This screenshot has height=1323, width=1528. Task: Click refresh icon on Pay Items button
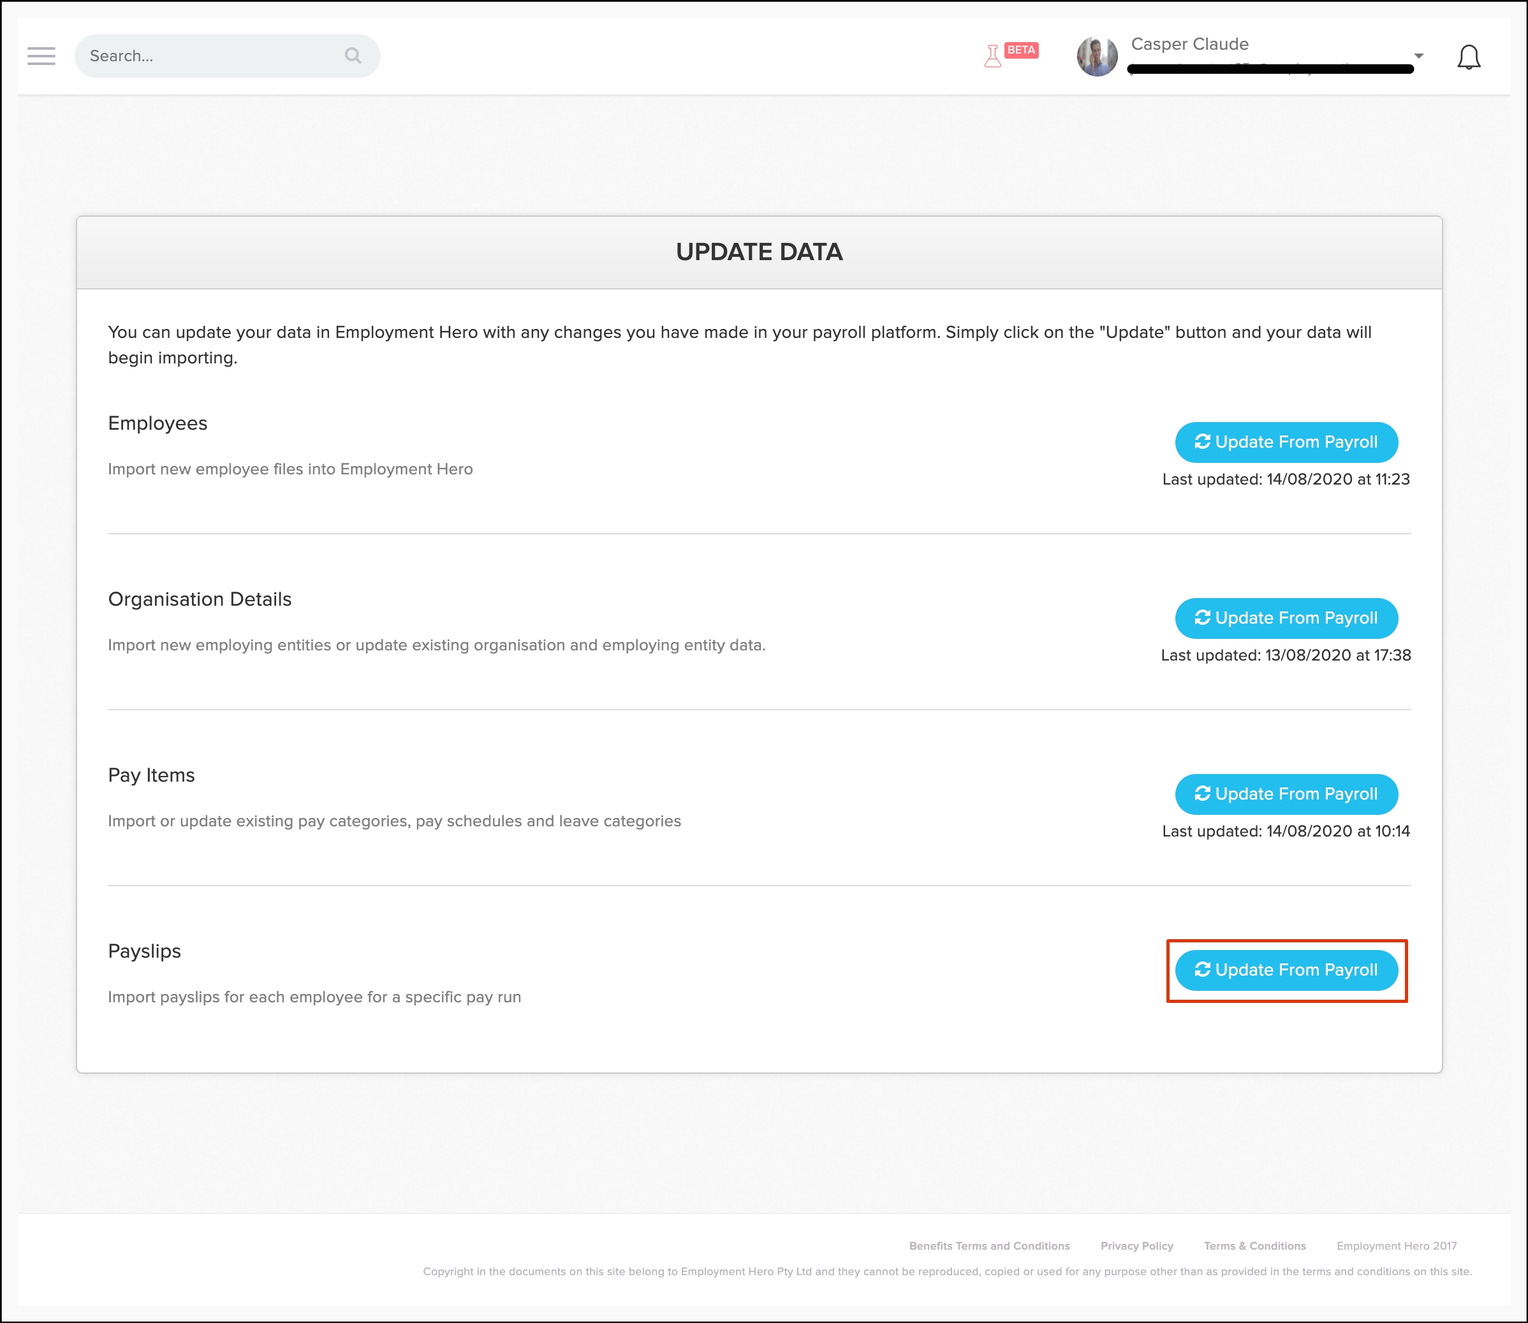[x=1202, y=793]
